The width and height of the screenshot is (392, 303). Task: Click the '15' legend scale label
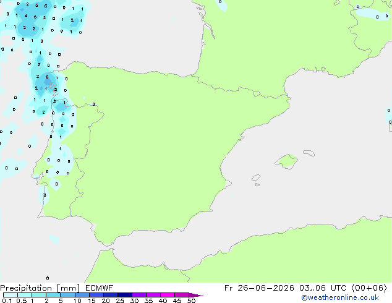tap(92, 301)
